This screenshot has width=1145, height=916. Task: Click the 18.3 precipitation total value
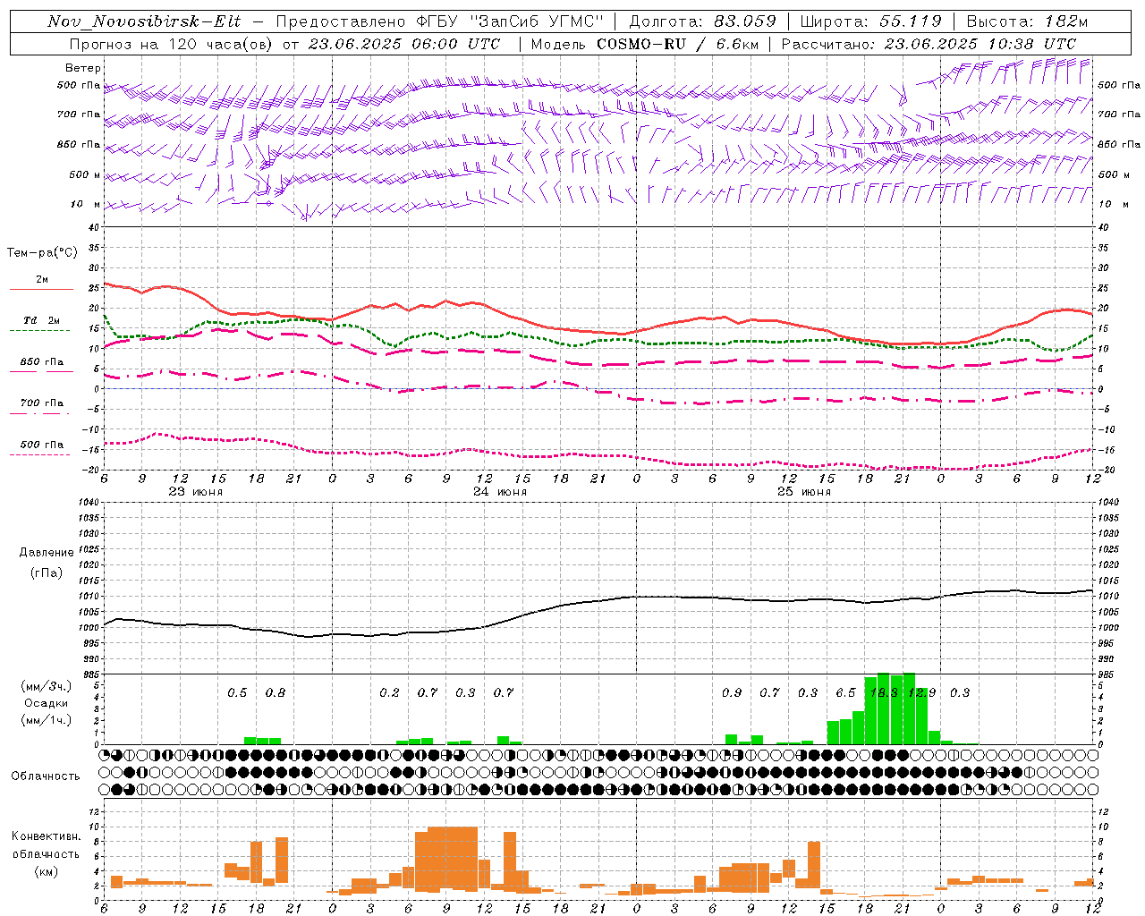pyautogui.click(x=884, y=692)
